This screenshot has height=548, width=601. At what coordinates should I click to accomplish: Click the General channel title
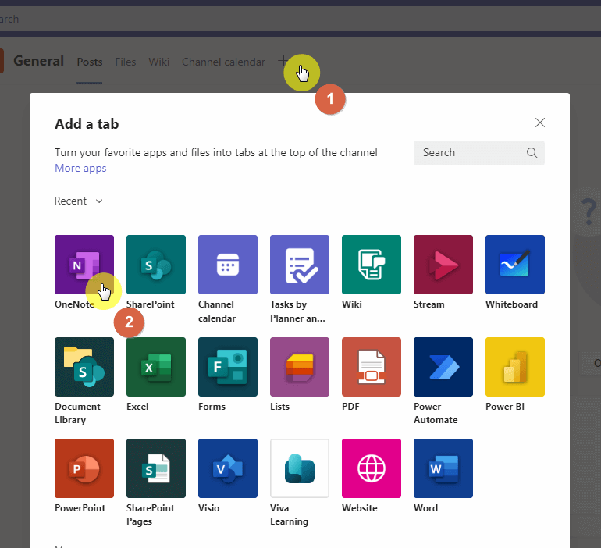click(38, 61)
